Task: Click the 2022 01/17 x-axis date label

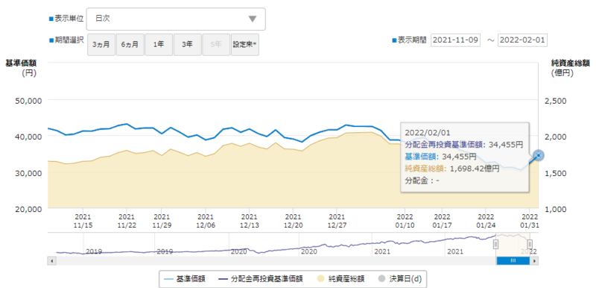Action: (x=442, y=221)
